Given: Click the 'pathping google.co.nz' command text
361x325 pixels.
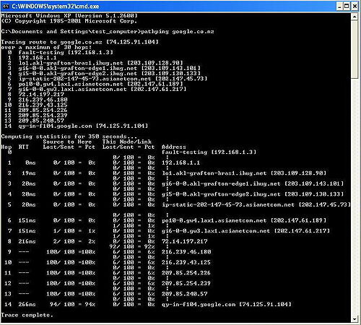Looking at the screenshot, I should coord(178,32).
